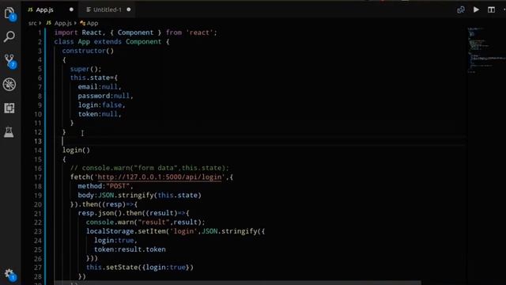Viewport: 506px width, 285px height.
Task: Click App class symbol in breadcrumb
Action: pyautogui.click(x=89, y=23)
